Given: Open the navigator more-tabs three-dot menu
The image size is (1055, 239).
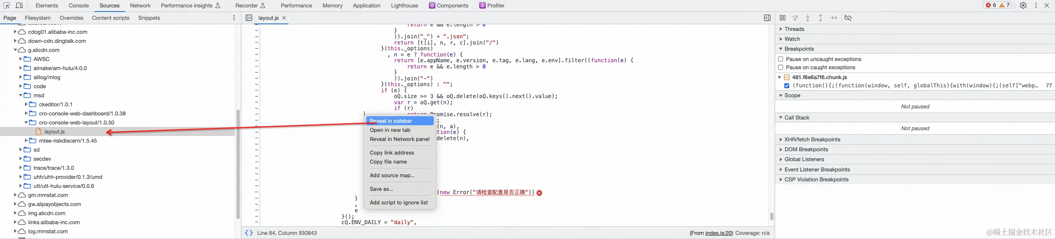Looking at the screenshot, I should tap(234, 18).
